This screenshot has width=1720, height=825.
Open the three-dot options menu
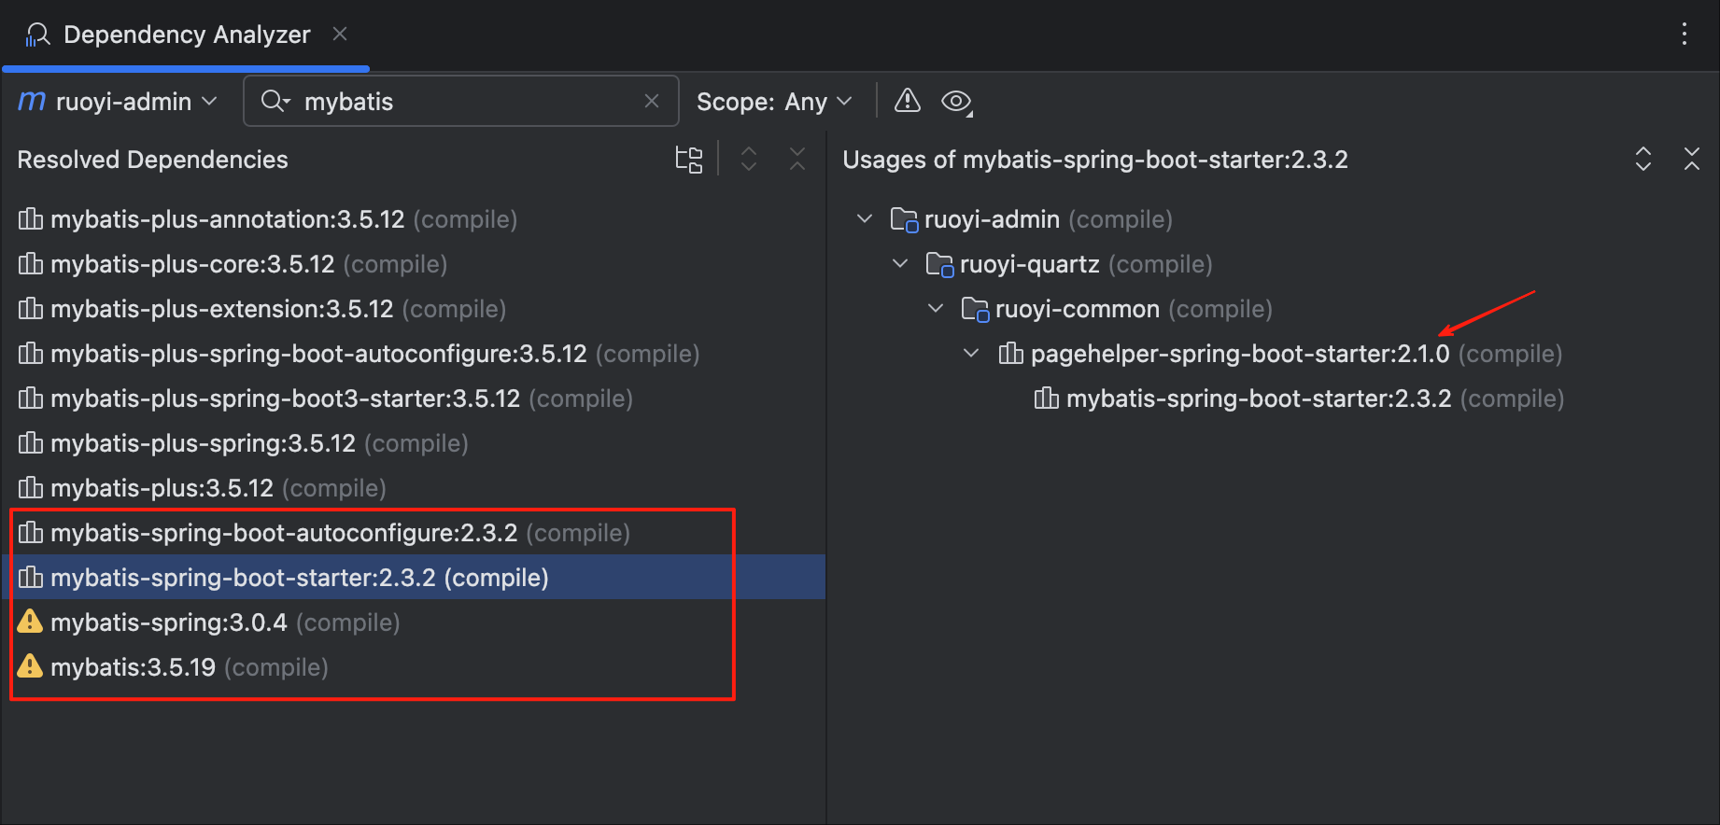point(1684,35)
